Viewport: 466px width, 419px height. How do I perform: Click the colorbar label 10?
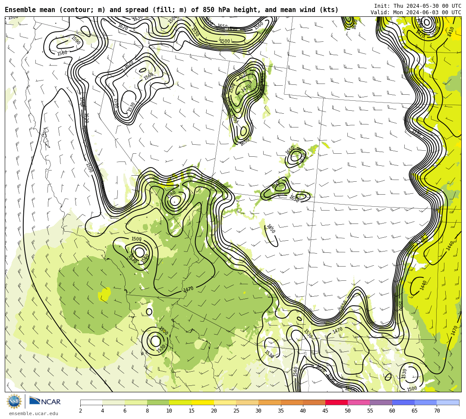pyautogui.click(x=170, y=411)
